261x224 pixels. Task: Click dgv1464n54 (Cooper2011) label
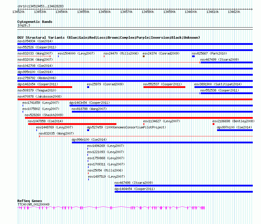pos(135,189)
